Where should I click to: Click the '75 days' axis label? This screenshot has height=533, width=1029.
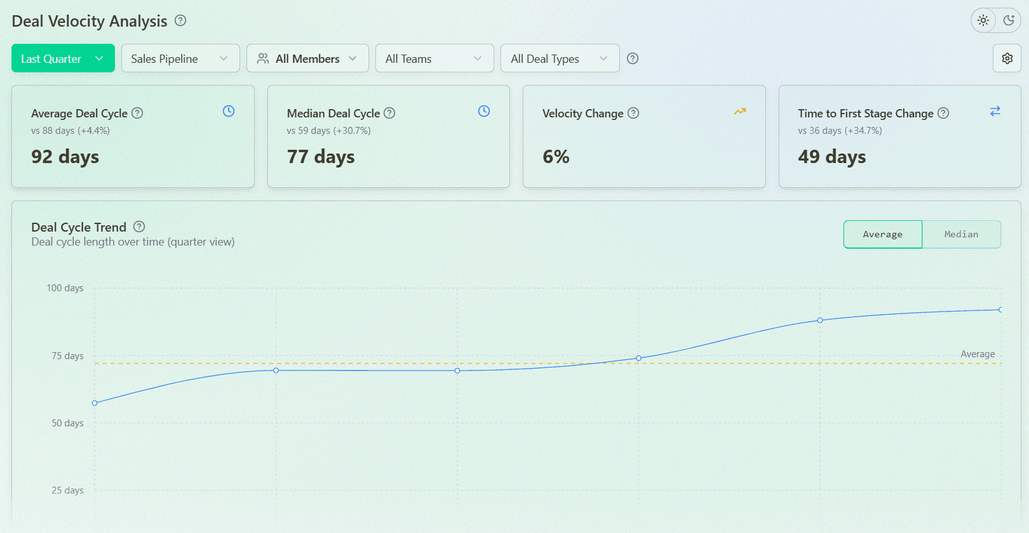click(x=67, y=356)
